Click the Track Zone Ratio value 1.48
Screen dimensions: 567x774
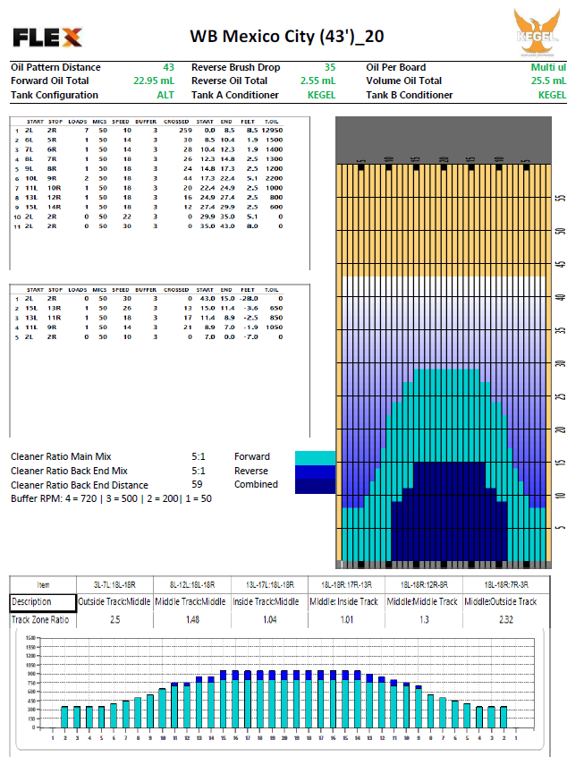point(192,619)
